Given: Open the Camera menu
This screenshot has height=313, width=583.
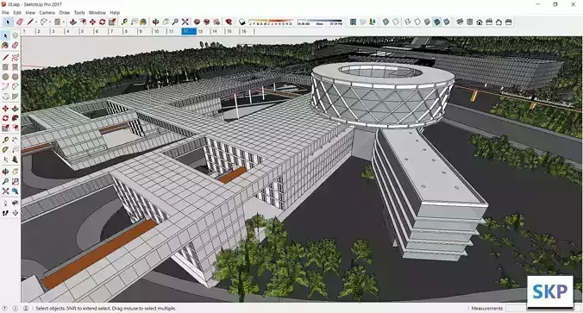Looking at the screenshot, I should click(47, 13).
